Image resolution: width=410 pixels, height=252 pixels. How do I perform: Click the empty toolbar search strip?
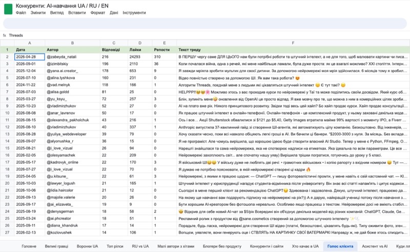click(205, 24)
